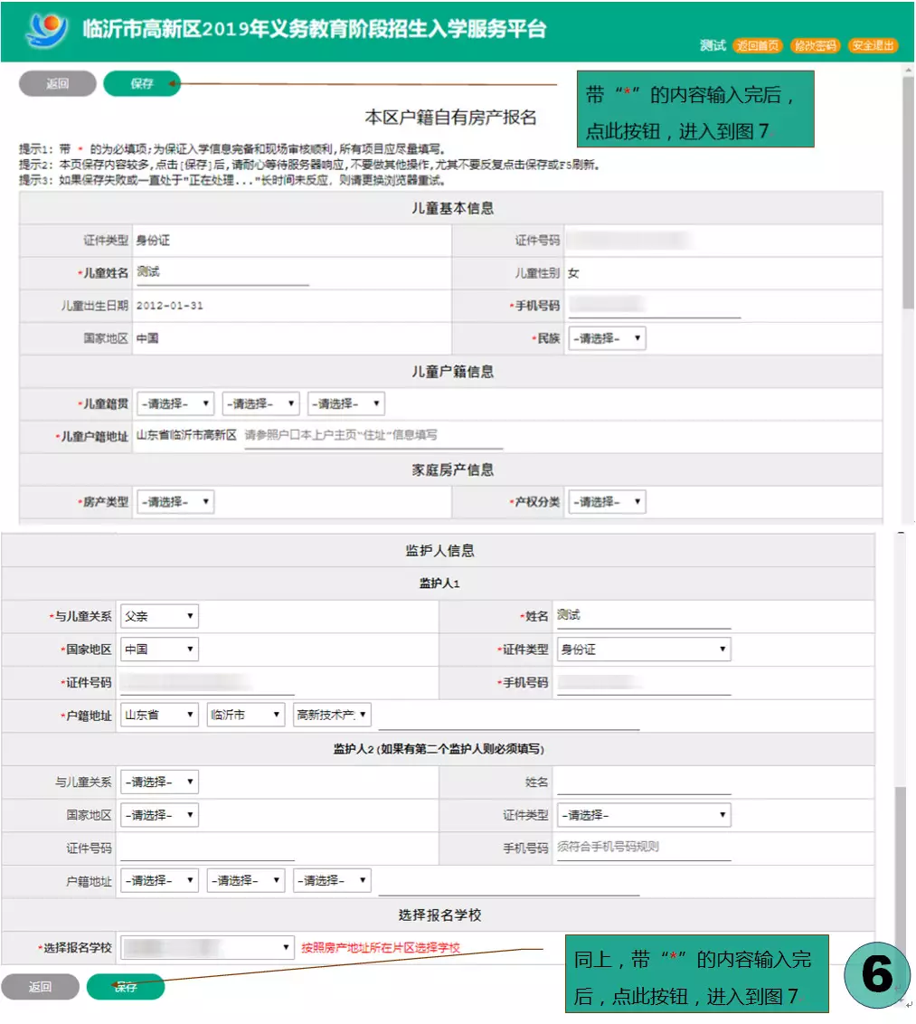Open guardian 1 国家地区 dropdown showing 中国
This screenshot has height=1024, width=916.
[159, 649]
